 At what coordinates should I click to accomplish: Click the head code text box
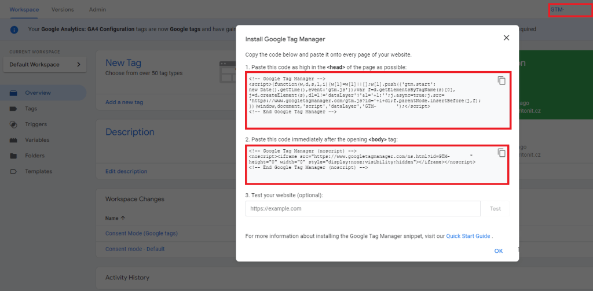click(378, 100)
